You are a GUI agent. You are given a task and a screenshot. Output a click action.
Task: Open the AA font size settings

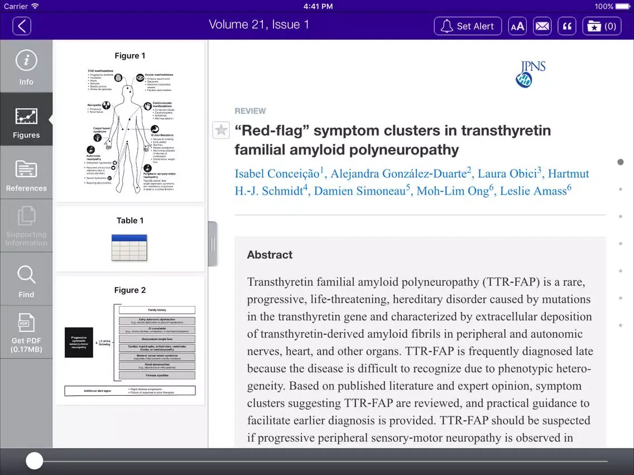(x=517, y=26)
